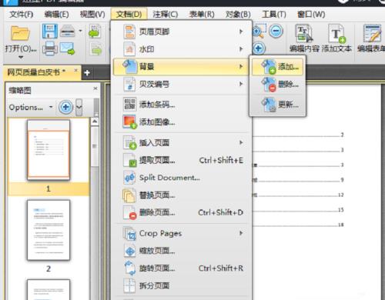Expand the scanner dropdown arrow

(80, 31)
